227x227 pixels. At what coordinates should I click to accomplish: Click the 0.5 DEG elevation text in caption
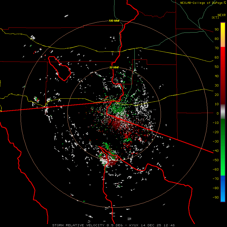115,225
